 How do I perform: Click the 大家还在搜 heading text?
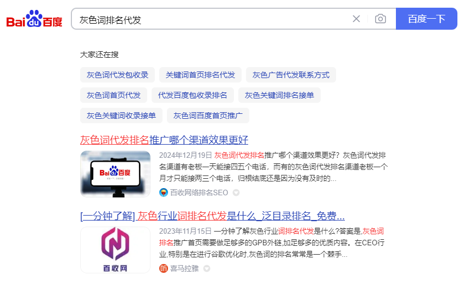[99, 54]
